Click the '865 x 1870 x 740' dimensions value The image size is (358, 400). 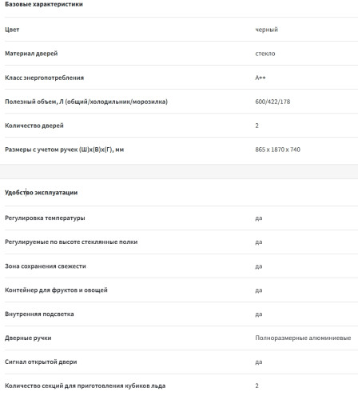277,150
